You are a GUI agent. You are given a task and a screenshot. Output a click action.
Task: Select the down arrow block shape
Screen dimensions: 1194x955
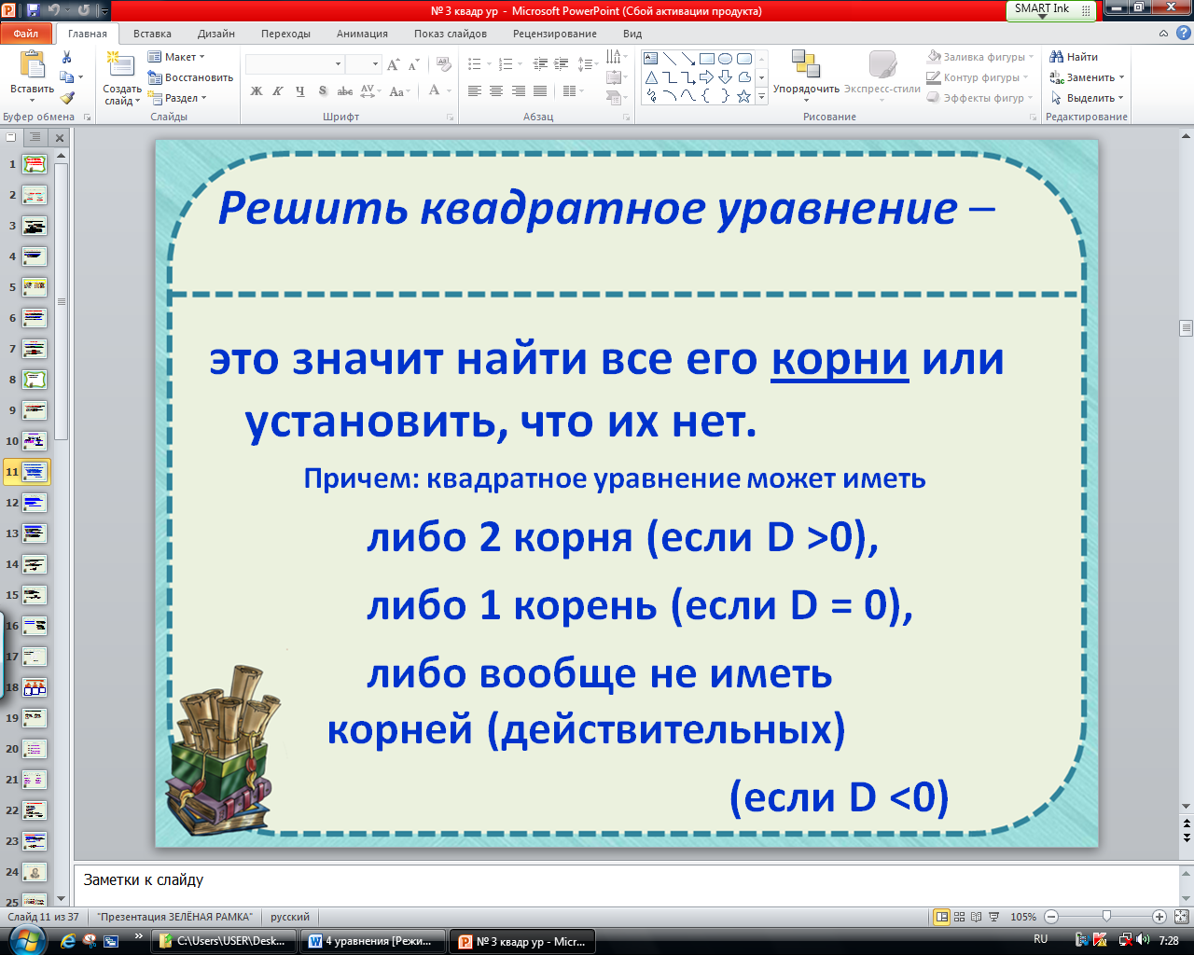pyautogui.click(x=725, y=77)
